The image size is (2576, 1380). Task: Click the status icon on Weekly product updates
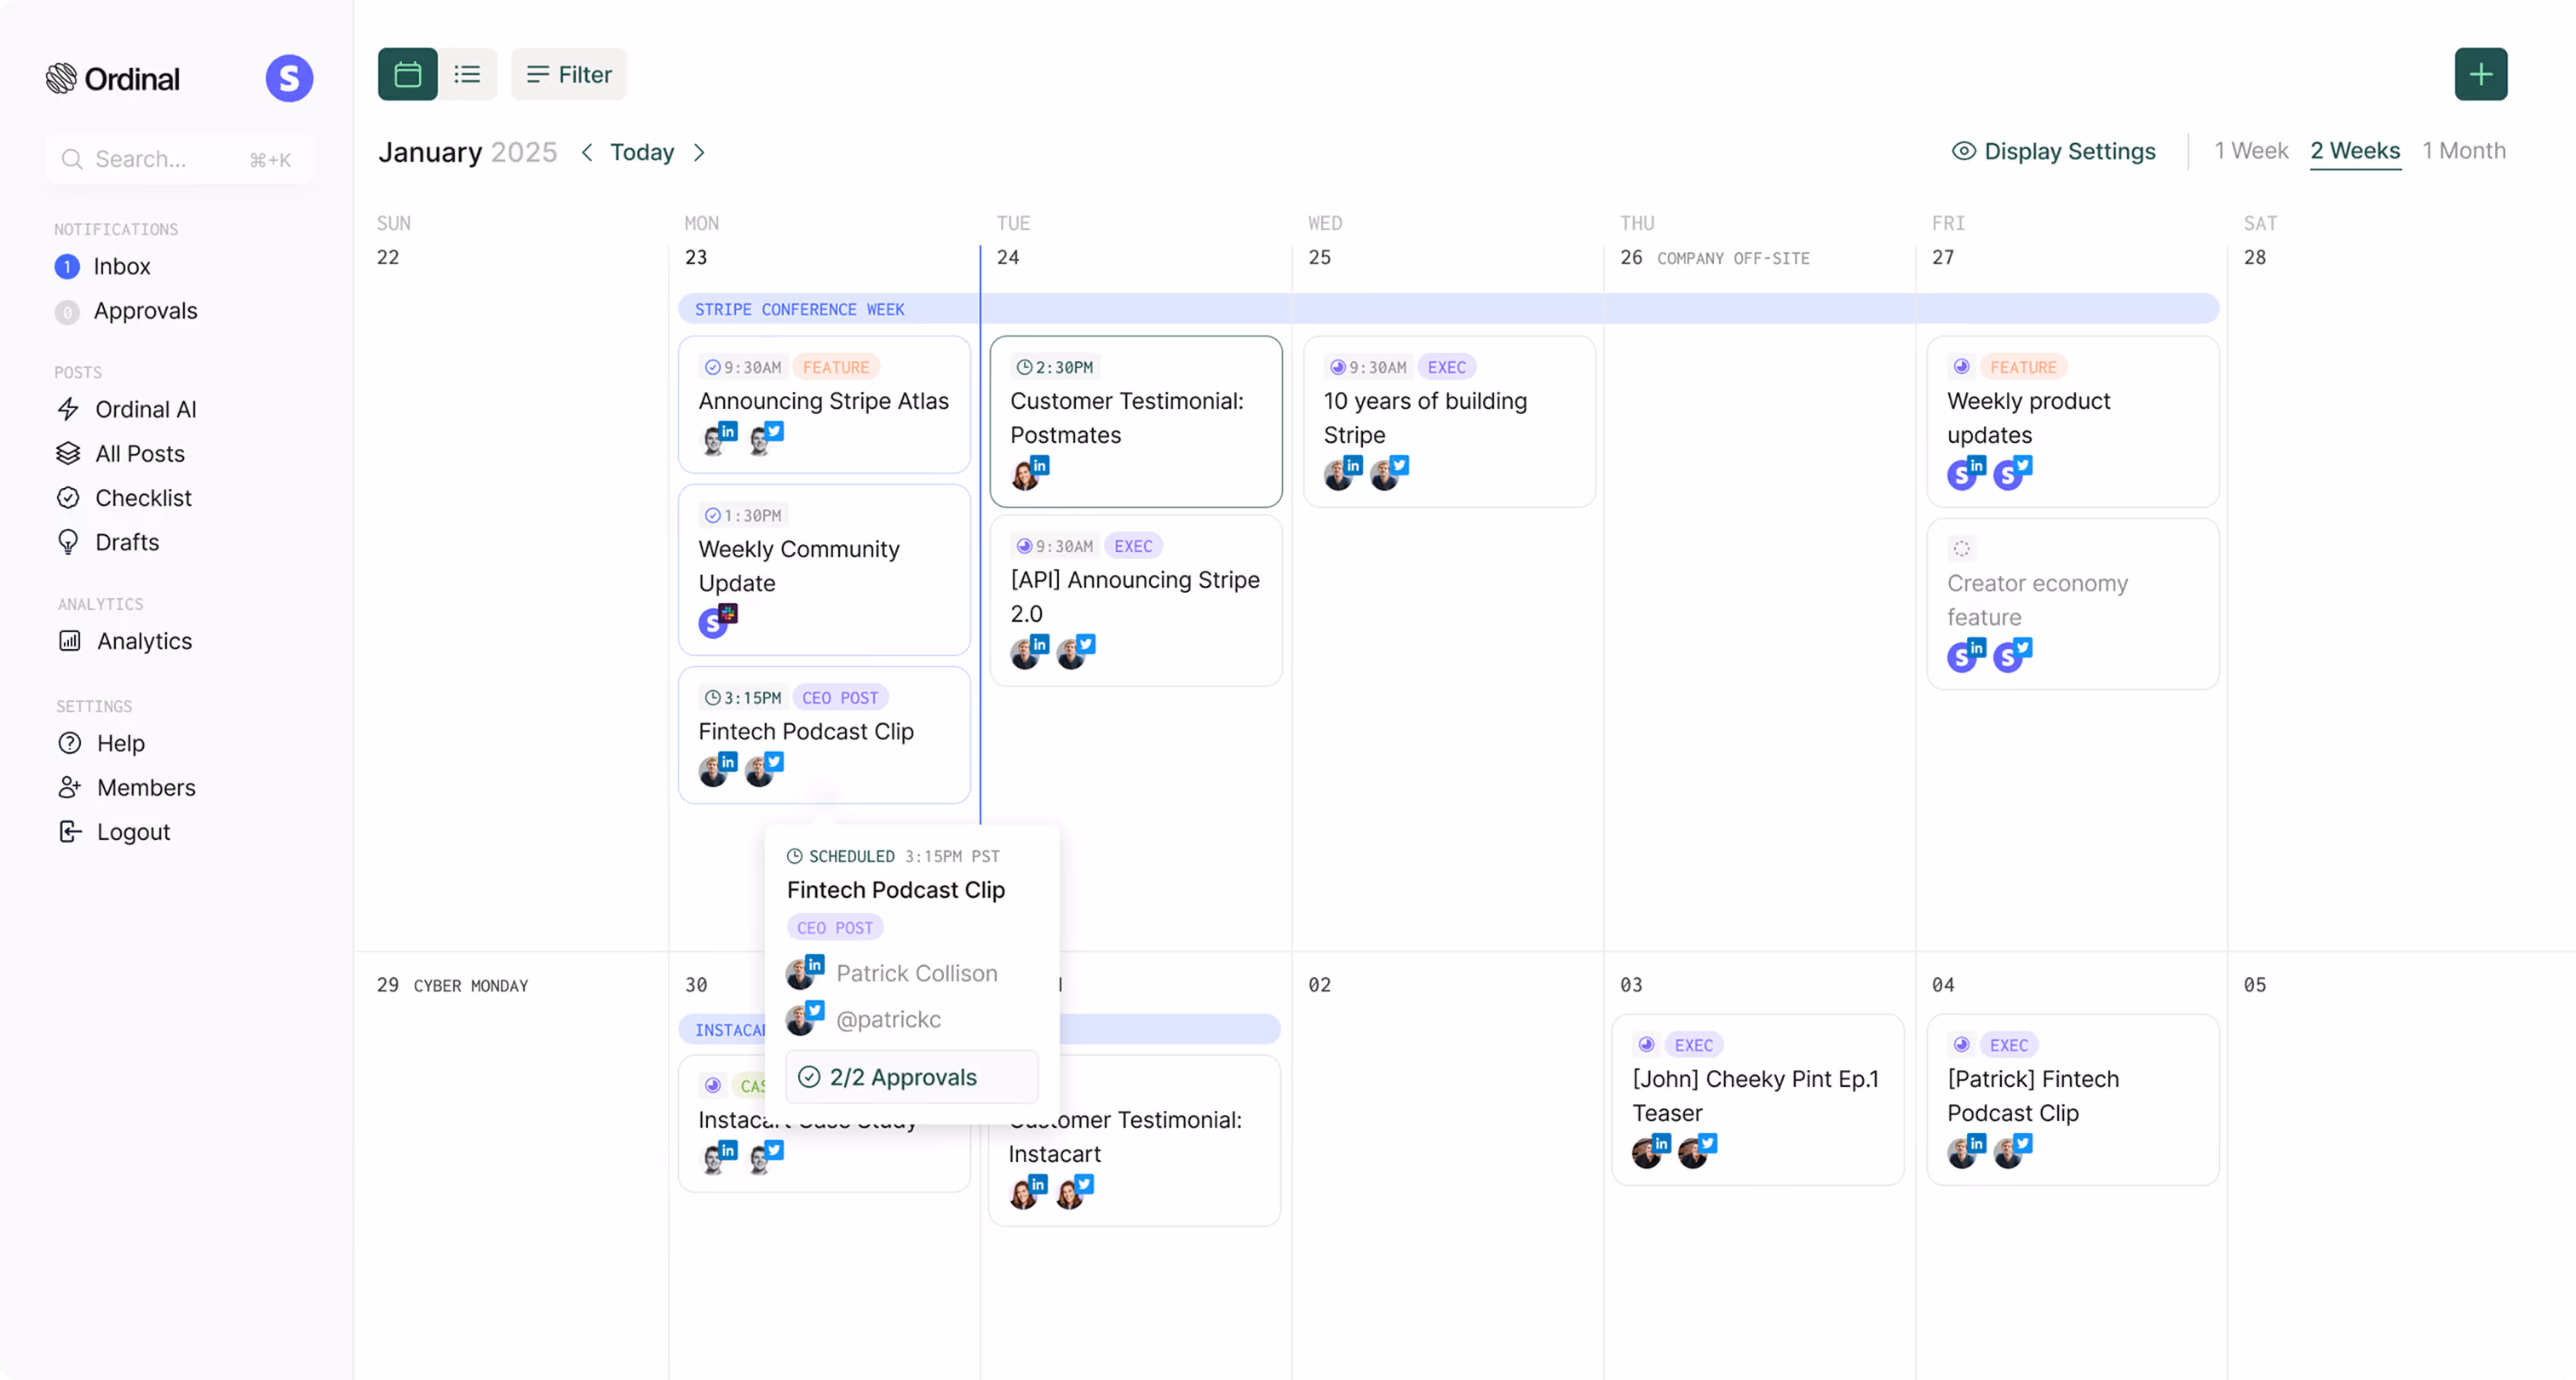point(1961,367)
